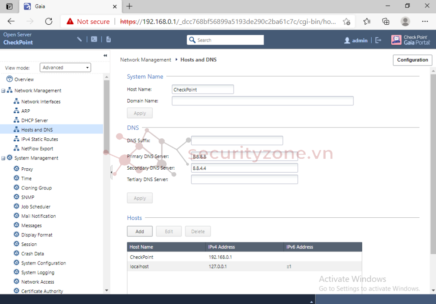Click the browser Back arrow
Viewport: 436px width, 304px height.
[x=11, y=21]
